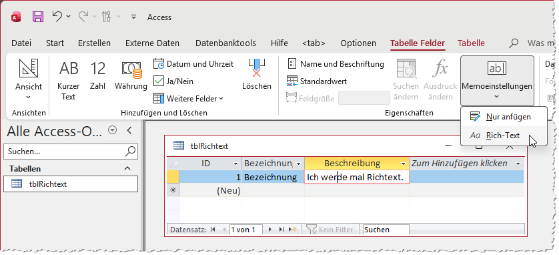Viewport: 559px width, 255px height.
Task: Open the Externe Daten tab
Action: click(152, 43)
